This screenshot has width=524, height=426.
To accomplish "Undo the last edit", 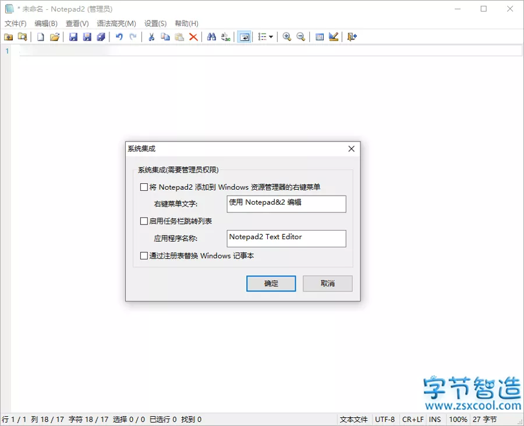I will pyautogui.click(x=119, y=37).
